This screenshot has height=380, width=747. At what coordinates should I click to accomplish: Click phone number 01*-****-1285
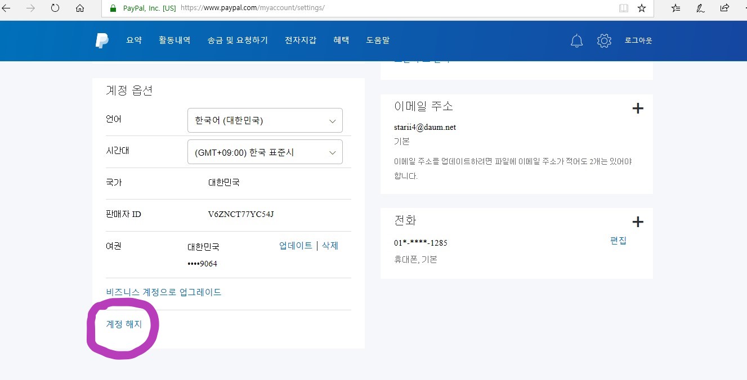pos(421,243)
